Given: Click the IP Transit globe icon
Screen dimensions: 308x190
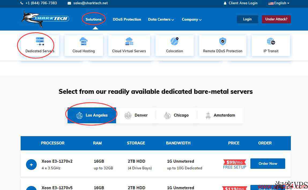Looking at the screenshot, I should tap(271, 41).
